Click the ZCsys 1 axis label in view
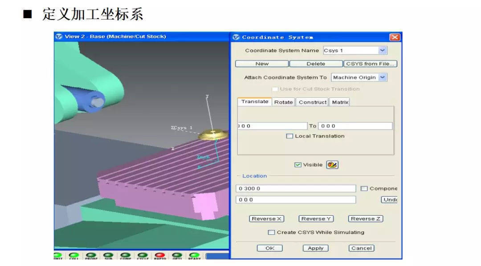 (182, 128)
